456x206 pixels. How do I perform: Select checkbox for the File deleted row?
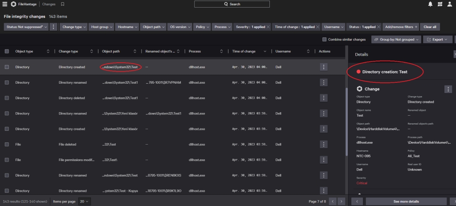coord(7,145)
